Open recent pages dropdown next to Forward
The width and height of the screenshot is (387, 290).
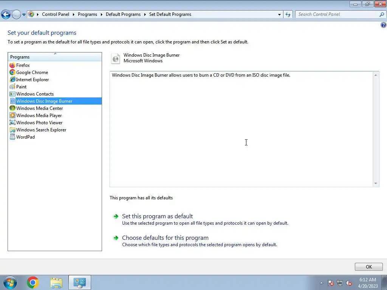point(24,15)
